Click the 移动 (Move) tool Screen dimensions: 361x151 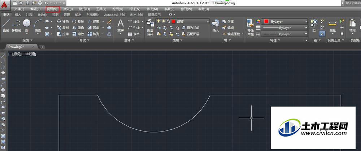tap(62, 21)
